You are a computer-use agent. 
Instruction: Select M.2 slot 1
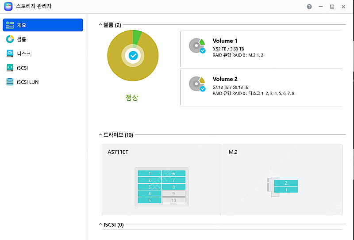coord(286,190)
